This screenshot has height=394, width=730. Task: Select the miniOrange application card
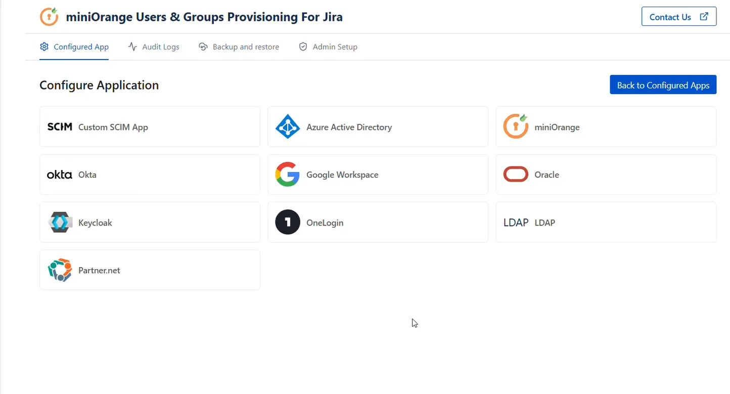click(606, 126)
